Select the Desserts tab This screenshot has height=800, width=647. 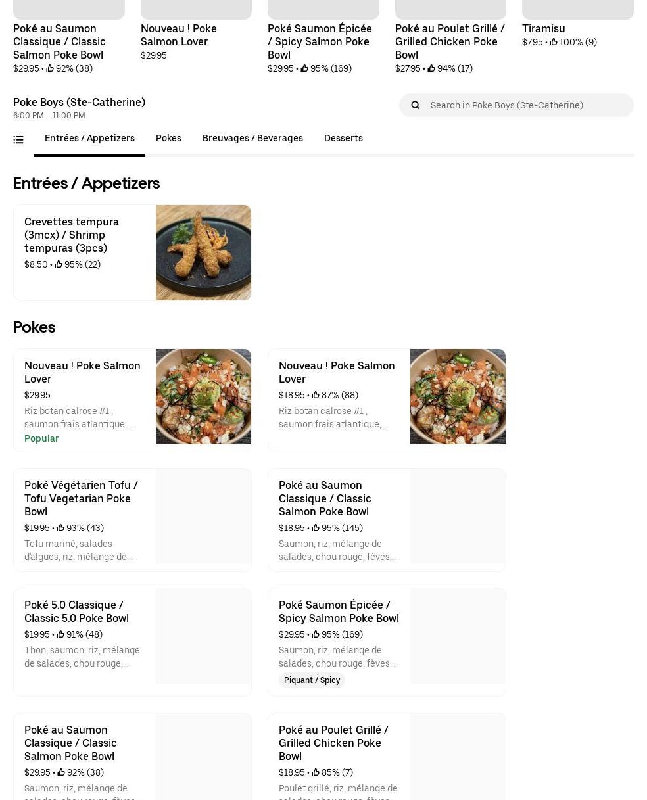[343, 138]
